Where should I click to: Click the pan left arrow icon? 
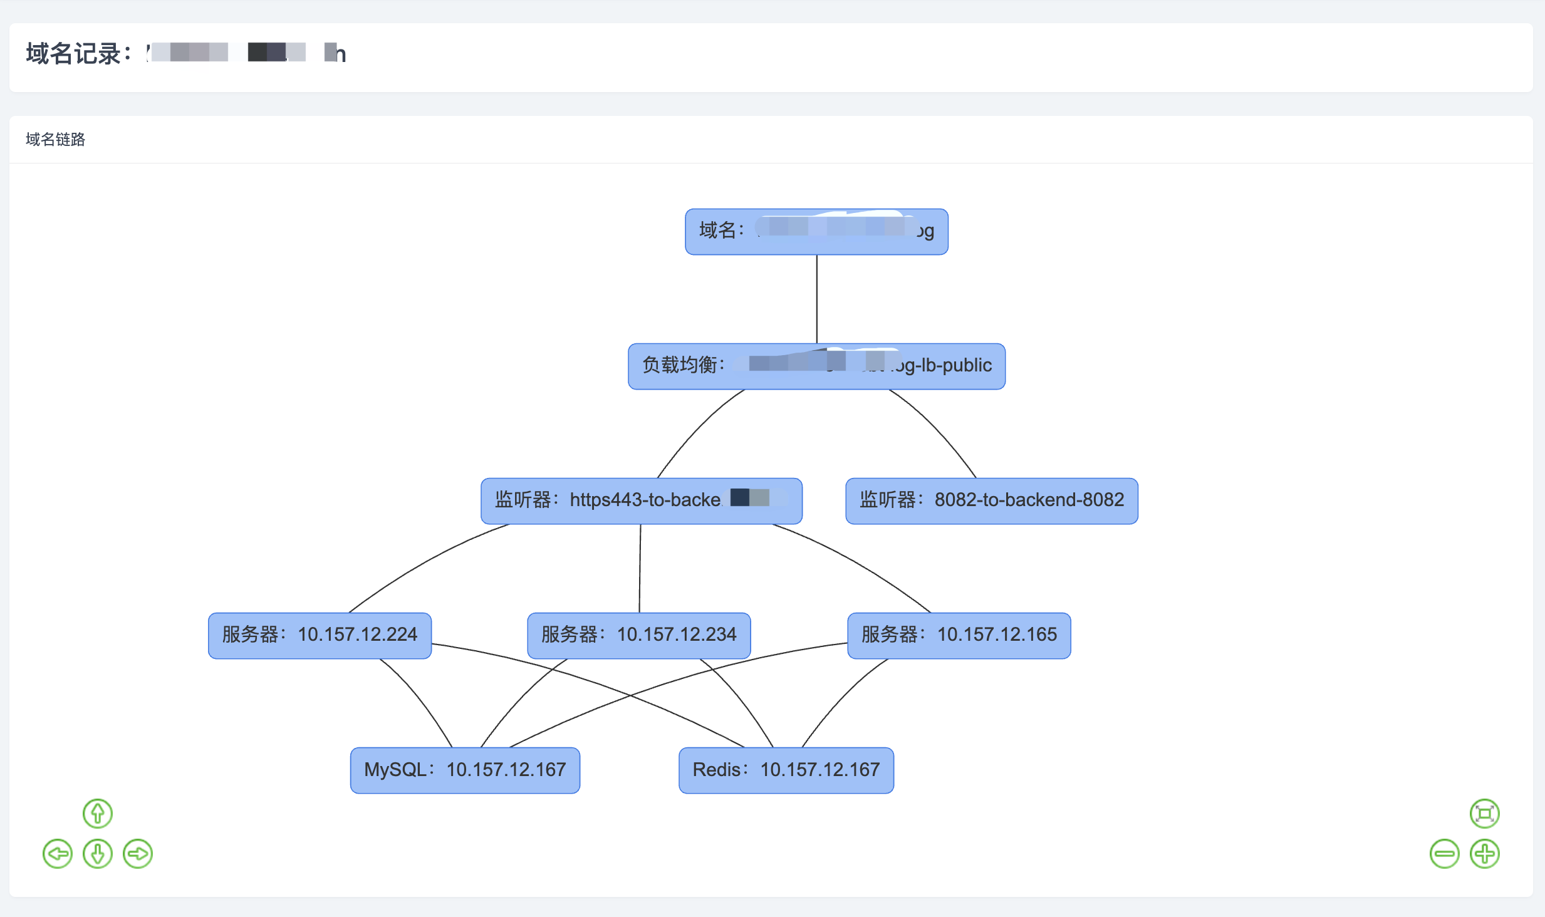pyautogui.click(x=58, y=854)
